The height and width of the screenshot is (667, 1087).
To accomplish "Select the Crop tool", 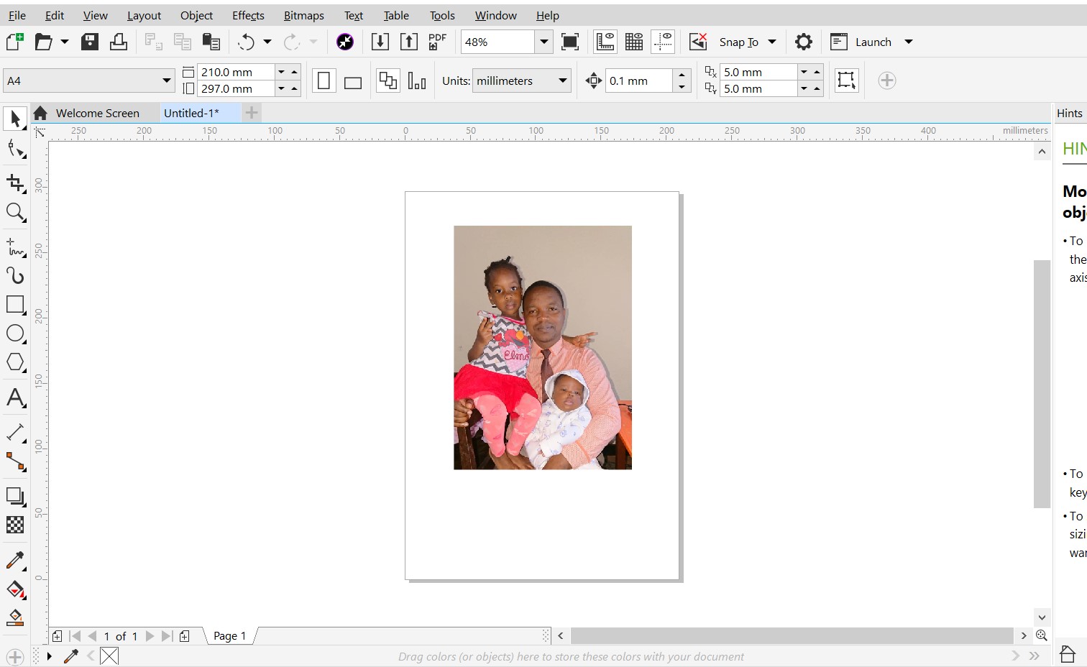I will tap(15, 183).
